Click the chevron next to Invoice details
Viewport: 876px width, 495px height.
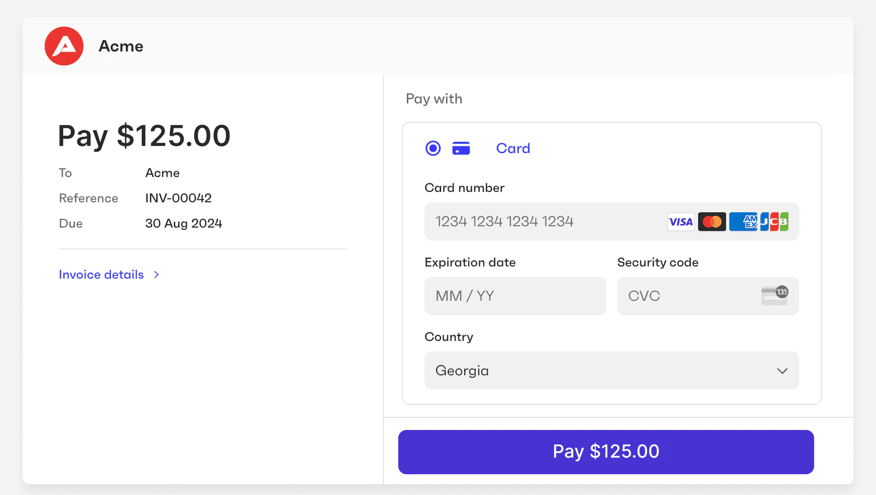tap(156, 274)
